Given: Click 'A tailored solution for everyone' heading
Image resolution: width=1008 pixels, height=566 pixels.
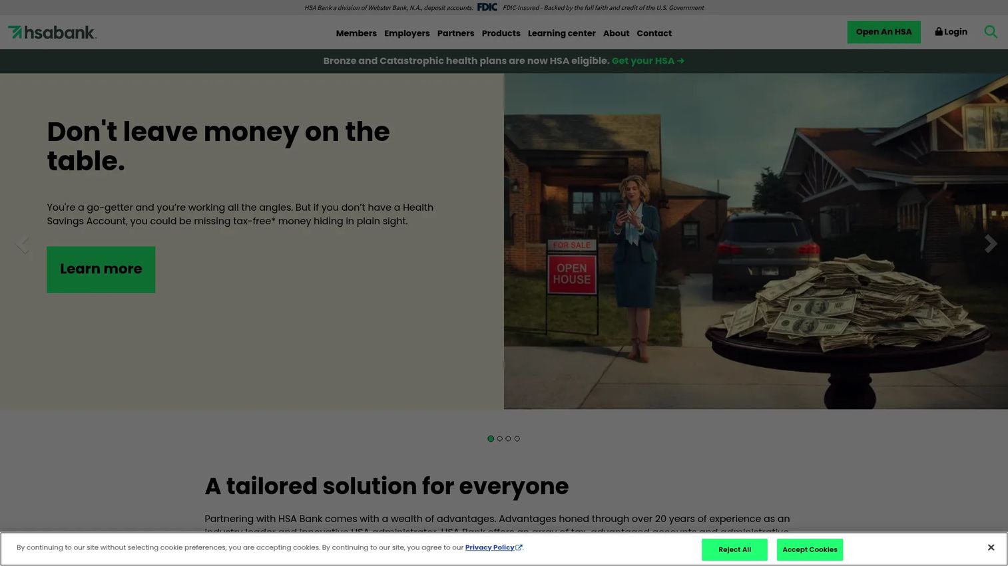Looking at the screenshot, I should coord(386,486).
